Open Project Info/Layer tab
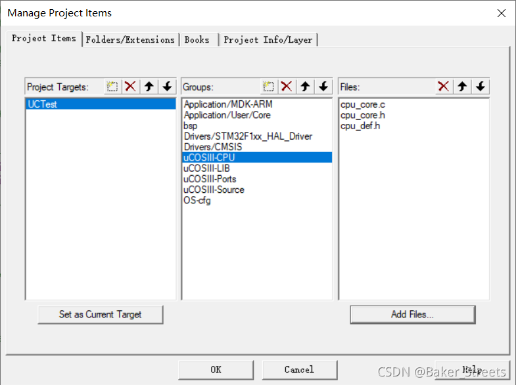The image size is (516, 385). click(268, 40)
